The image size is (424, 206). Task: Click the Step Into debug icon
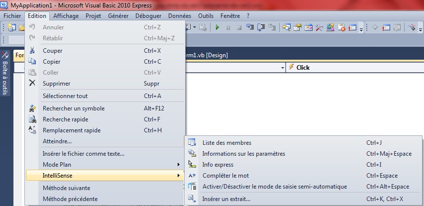250,27
